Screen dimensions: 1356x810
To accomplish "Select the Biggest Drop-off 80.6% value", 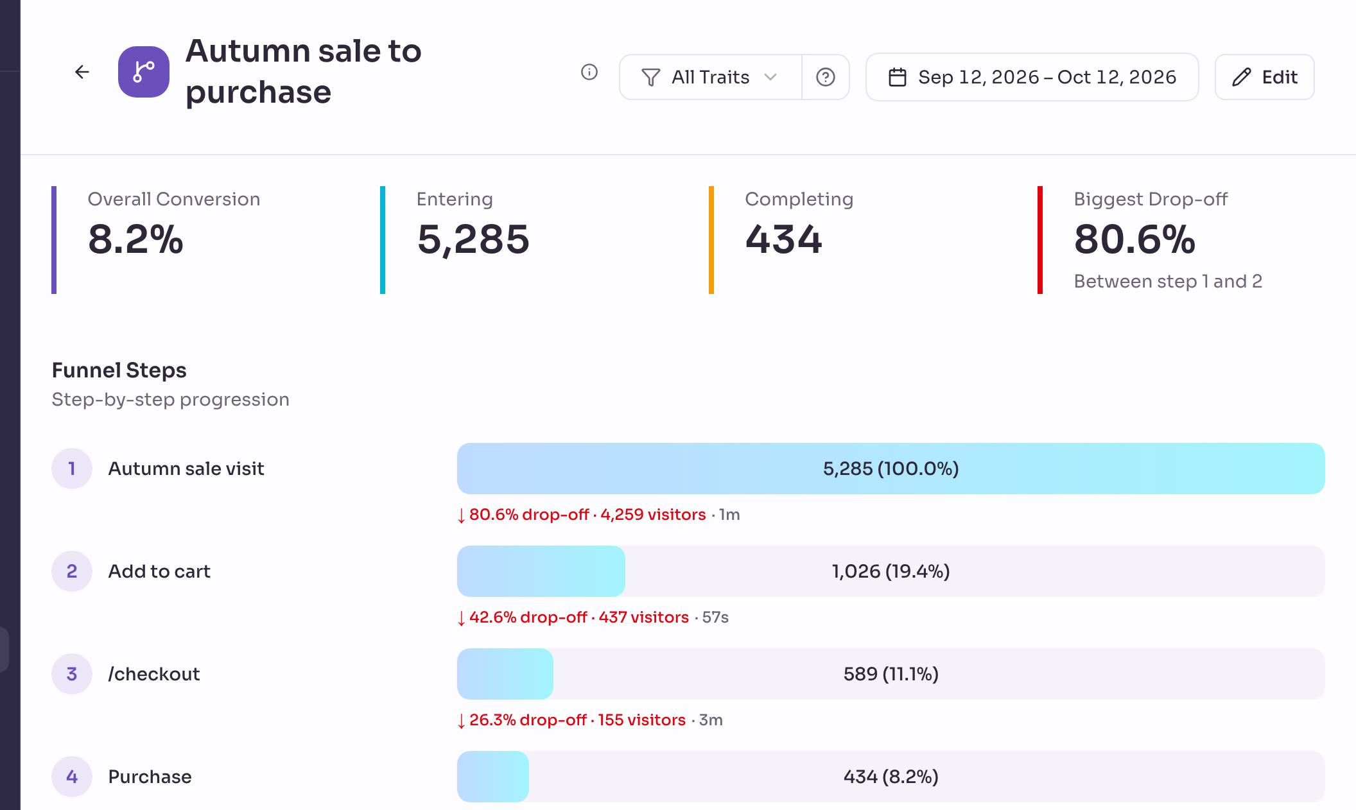I will tap(1134, 239).
